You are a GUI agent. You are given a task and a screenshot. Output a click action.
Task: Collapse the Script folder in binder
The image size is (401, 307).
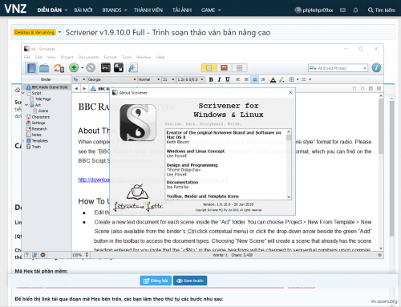pyautogui.click(x=23, y=93)
